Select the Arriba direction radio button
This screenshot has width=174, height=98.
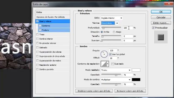(x=102, y=32)
